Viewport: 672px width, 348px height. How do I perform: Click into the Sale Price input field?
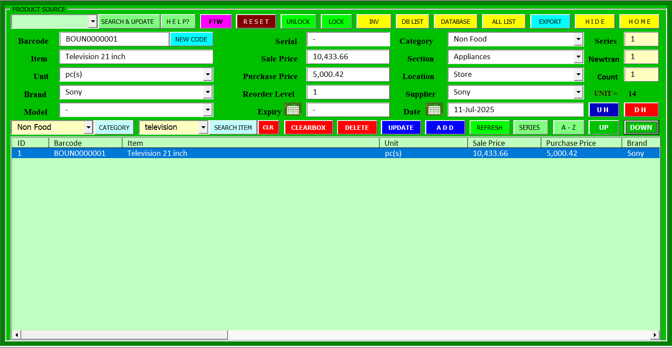[x=348, y=57]
